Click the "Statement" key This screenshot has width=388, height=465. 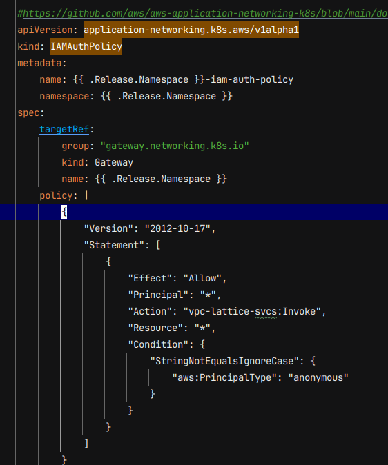coord(114,245)
